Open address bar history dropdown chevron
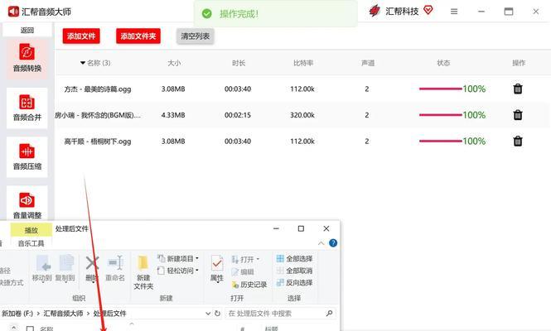Viewport: 551px width, 331px height. coord(208,313)
